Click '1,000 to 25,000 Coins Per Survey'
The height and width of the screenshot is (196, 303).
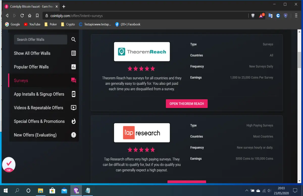(251, 77)
